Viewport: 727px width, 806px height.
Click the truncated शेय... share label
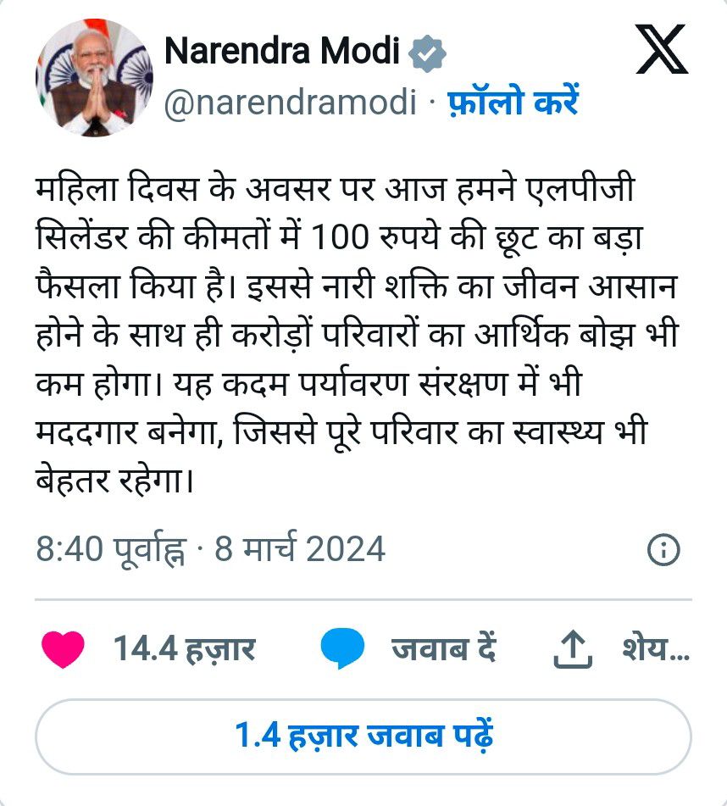[656, 648]
